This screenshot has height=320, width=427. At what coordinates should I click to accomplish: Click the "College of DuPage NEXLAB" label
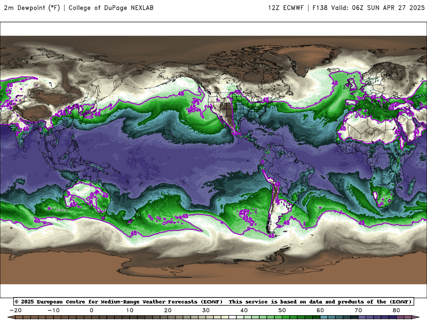click(x=111, y=7)
